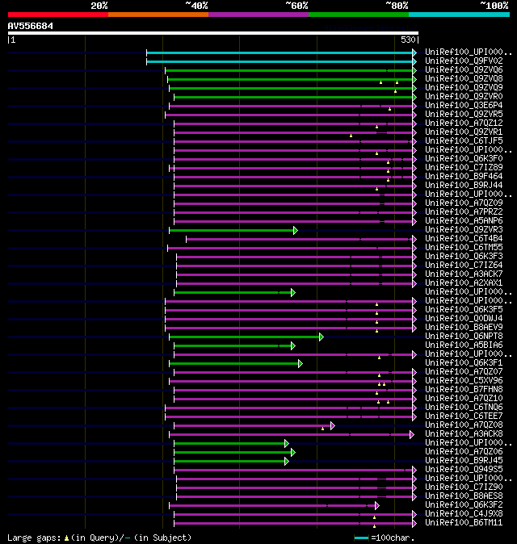Viewport: 517px width, 544px height.
Task: Select the UniRef100_Q6K3F1 label
Action: (464, 363)
